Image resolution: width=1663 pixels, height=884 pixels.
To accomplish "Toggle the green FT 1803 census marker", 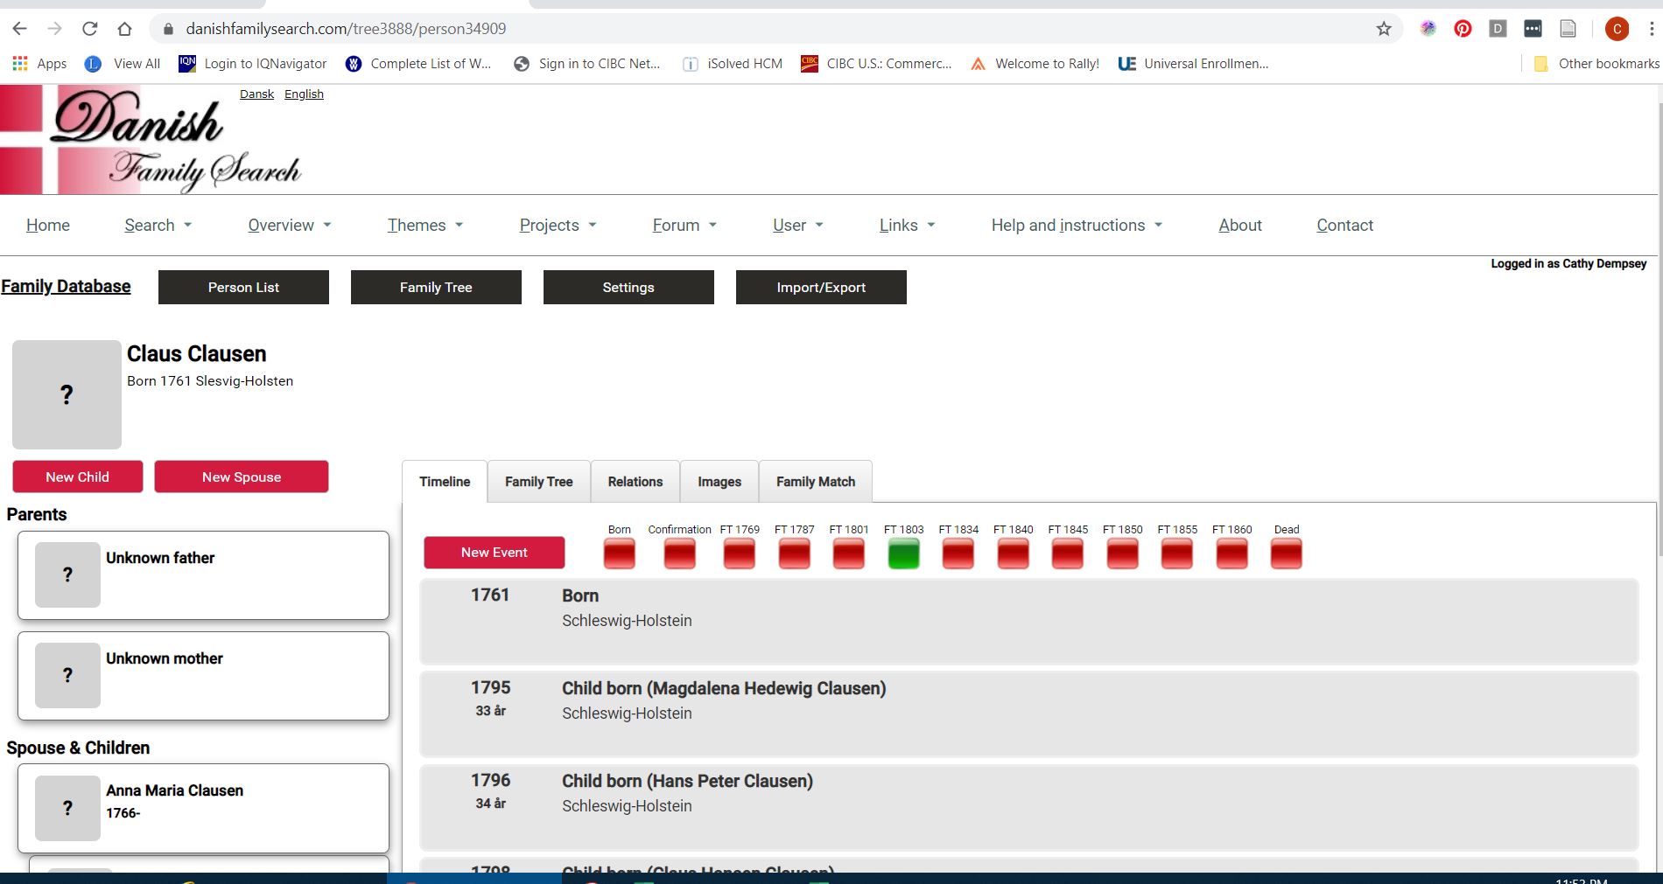I will (903, 553).
